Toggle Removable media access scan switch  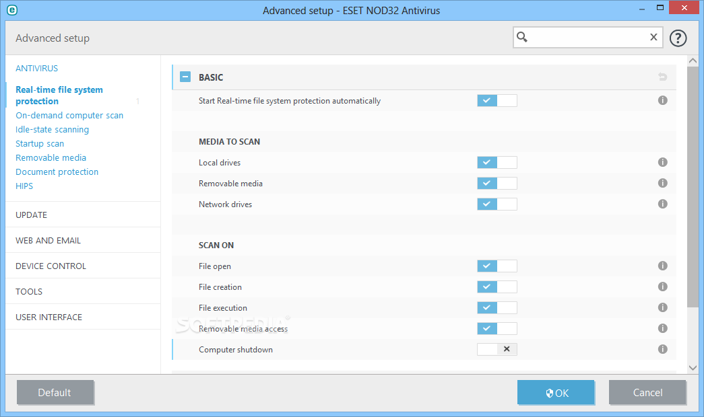click(x=497, y=328)
